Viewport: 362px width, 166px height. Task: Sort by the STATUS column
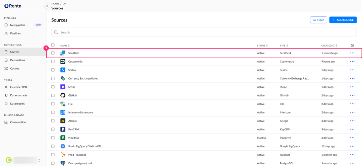click(x=262, y=46)
